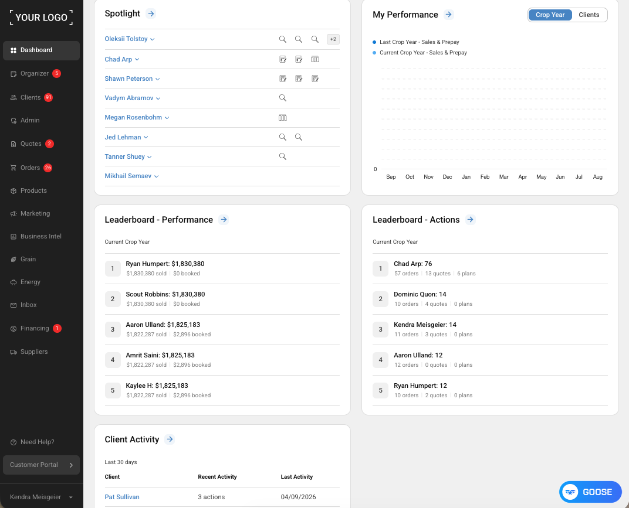Toggle Last Crop Year legend series
Screen dimensions: 629x508
coord(415,42)
